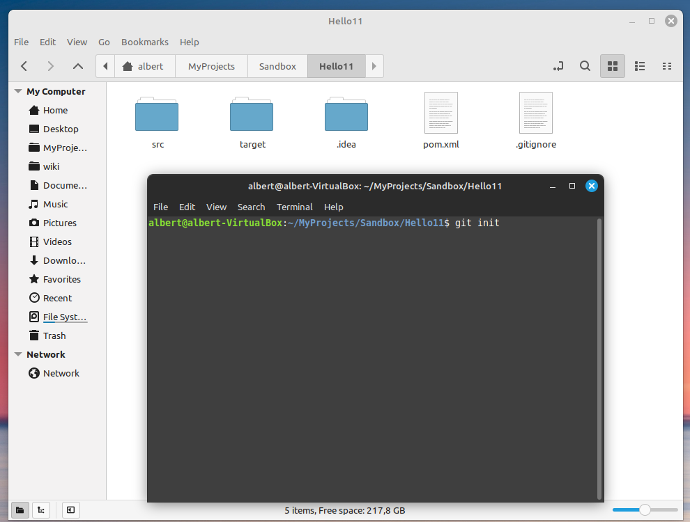Viewport: 690px width, 522px height.
Task: Toggle the location entry path icon
Action: tap(558, 66)
